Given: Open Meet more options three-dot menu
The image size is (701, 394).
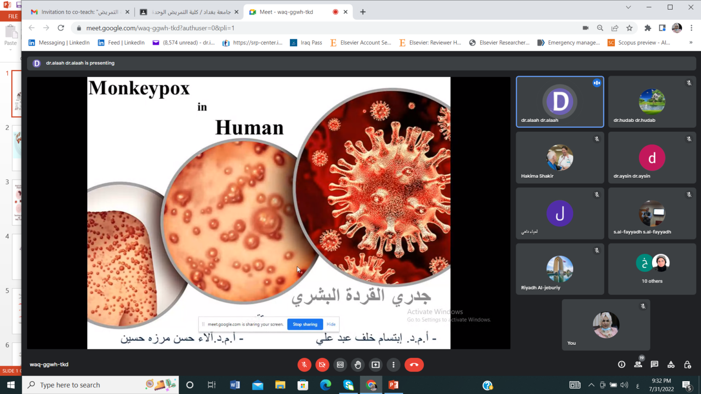Looking at the screenshot, I should pyautogui.click(x=393, y=365).
